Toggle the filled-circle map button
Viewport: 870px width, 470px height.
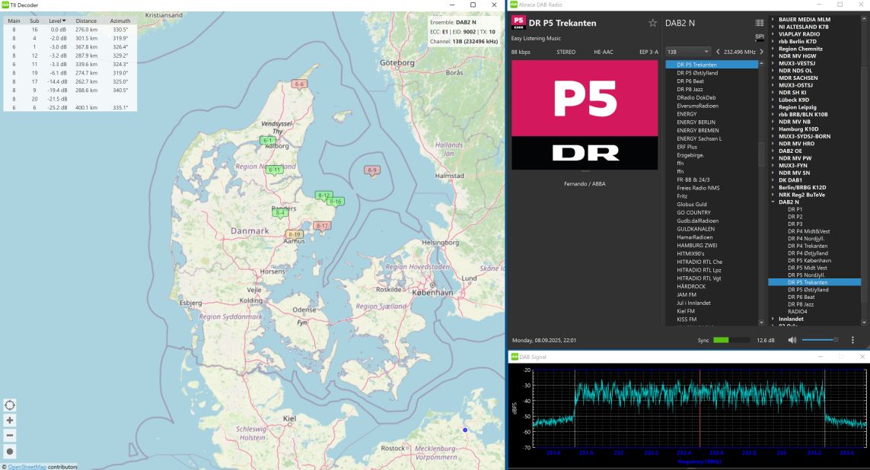point(10,452)
